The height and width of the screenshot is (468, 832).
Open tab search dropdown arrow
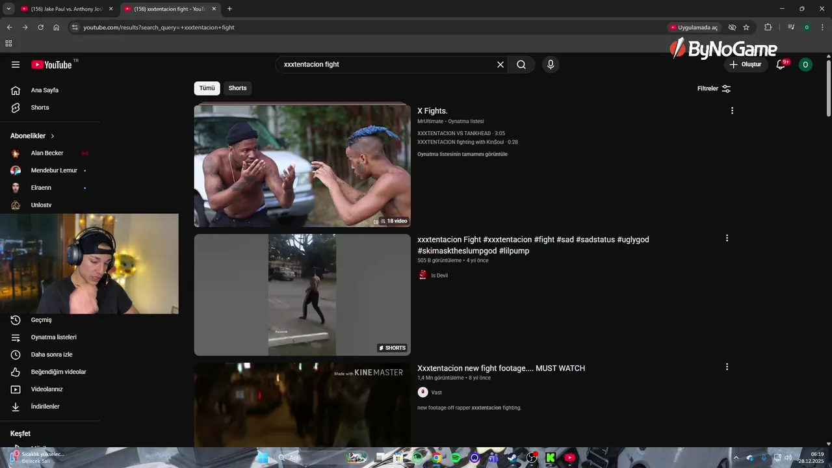coord(8,9)
